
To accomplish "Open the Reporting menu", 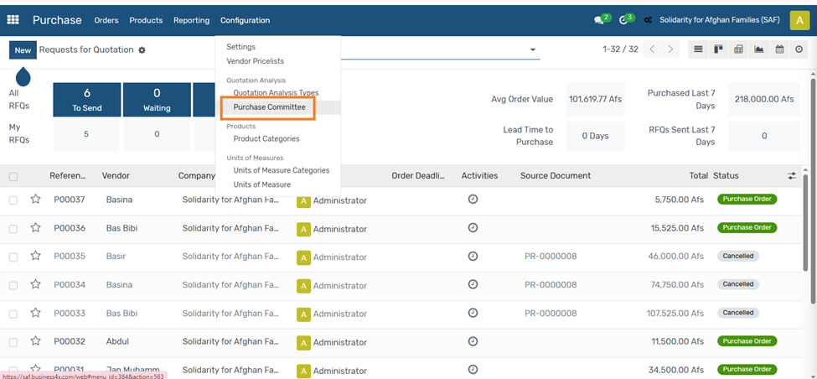I will pyautogui.click(x=191, y=20).
